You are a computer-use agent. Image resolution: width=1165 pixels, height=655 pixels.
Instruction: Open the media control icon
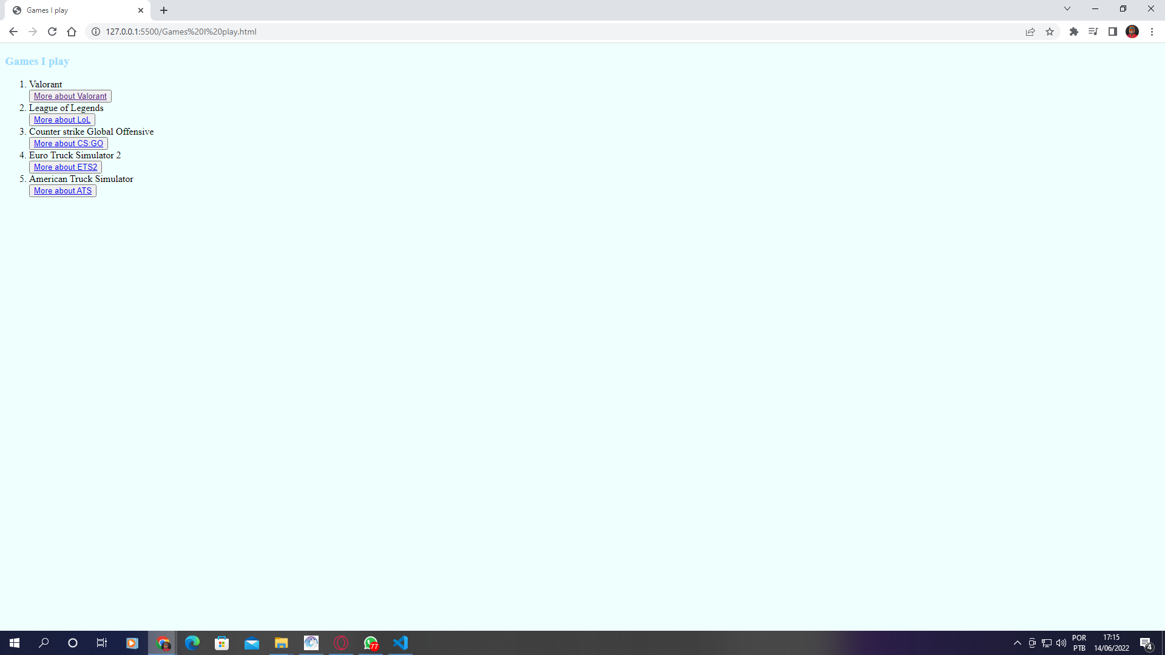pos(1093,32)
